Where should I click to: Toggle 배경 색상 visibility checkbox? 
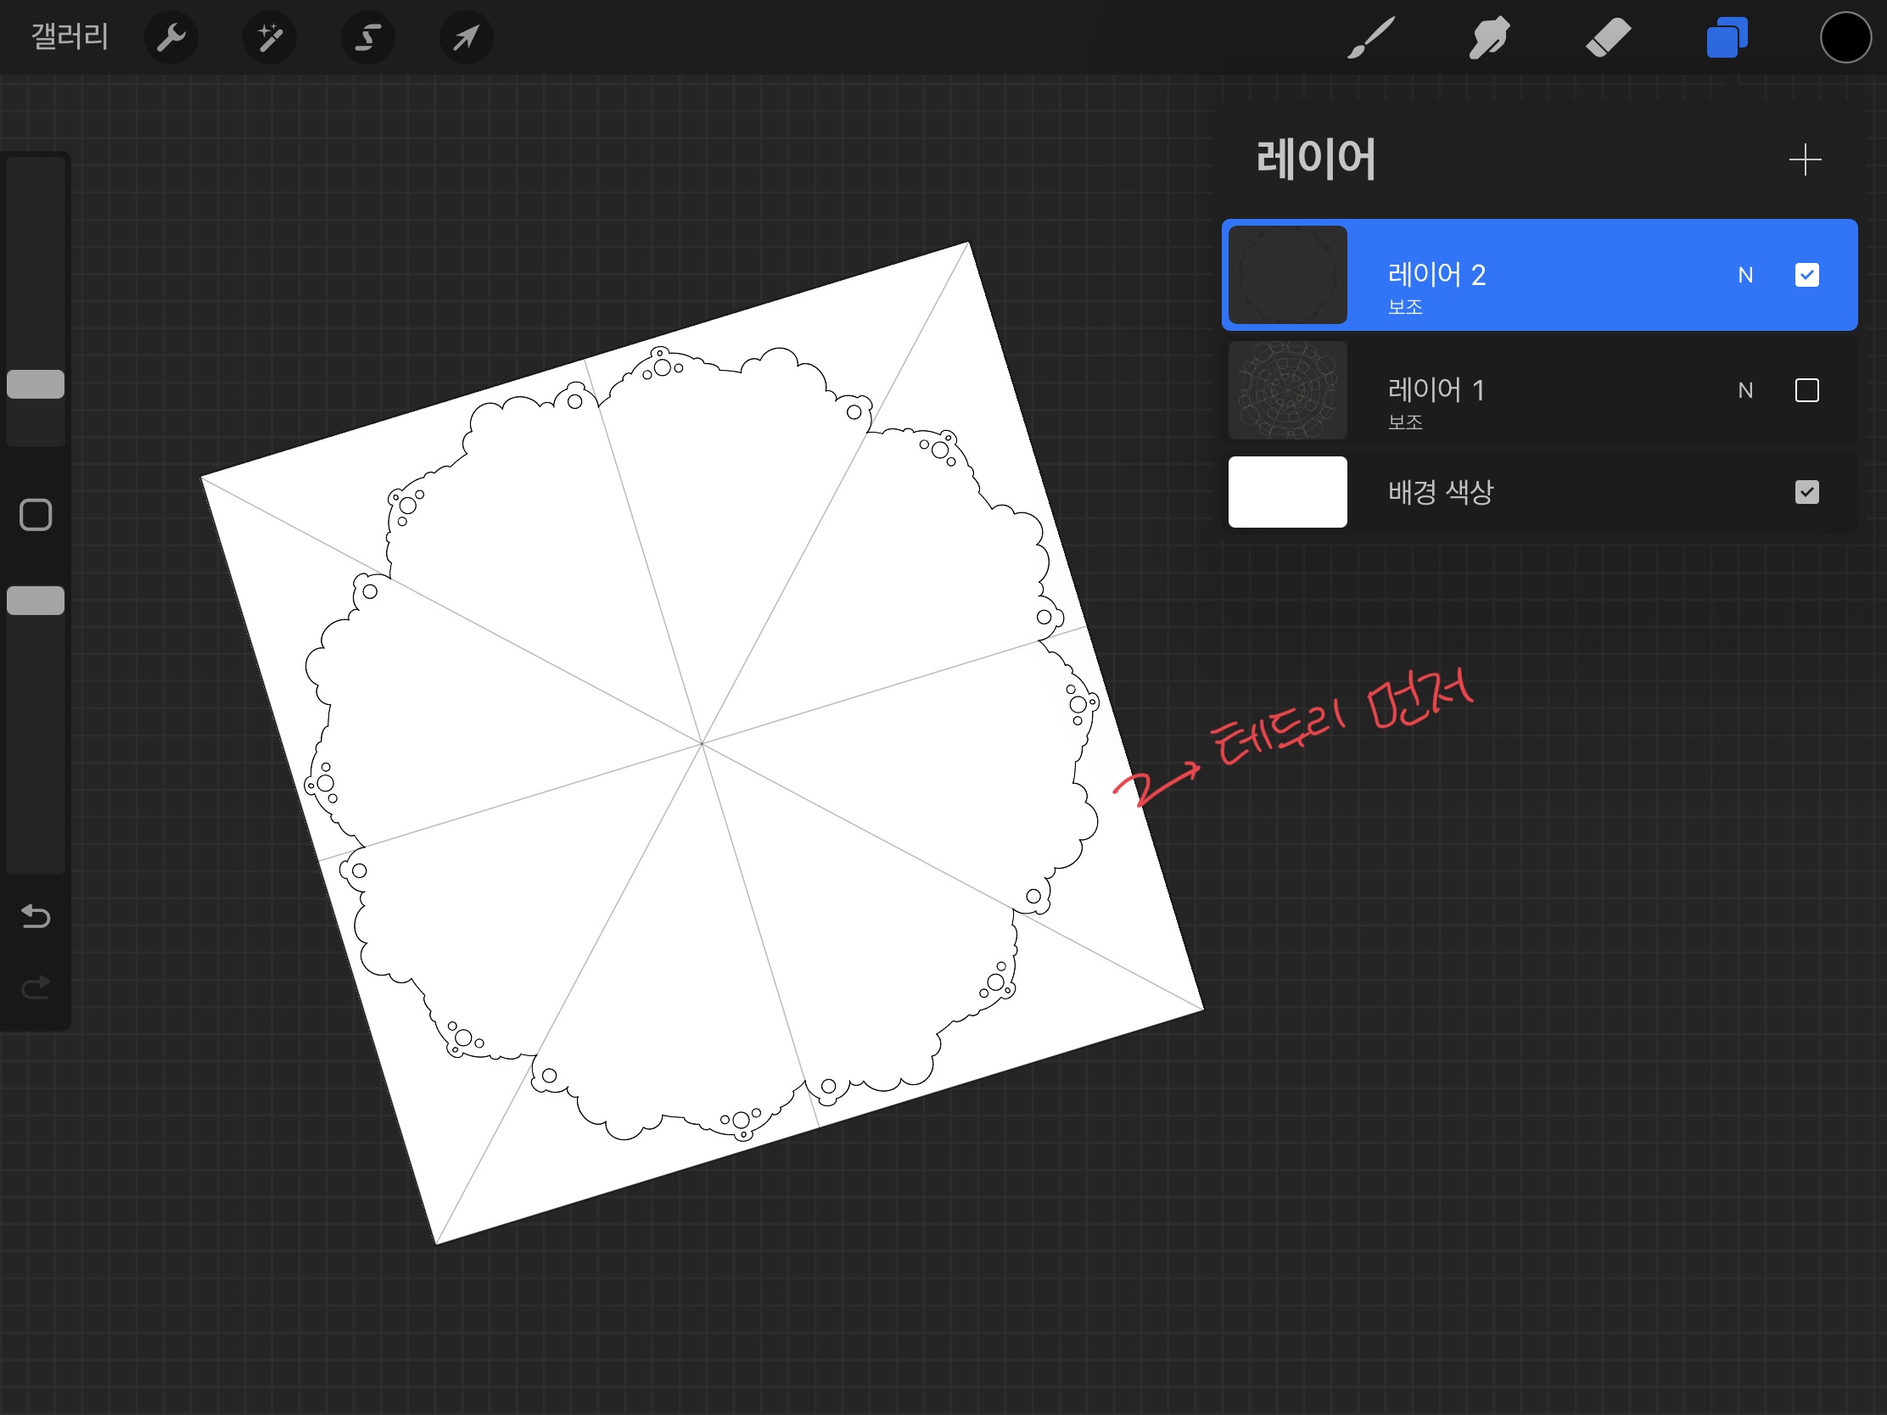pos(1806,492)
